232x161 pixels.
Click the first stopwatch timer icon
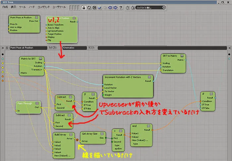tap(127, 8)
